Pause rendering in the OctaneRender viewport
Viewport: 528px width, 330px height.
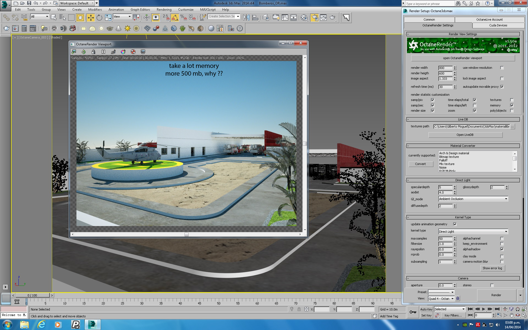tap(103, 52)
